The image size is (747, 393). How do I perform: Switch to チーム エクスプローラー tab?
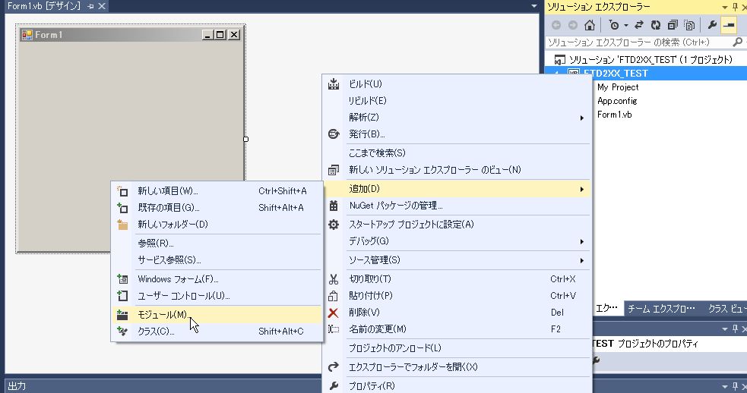661,309
